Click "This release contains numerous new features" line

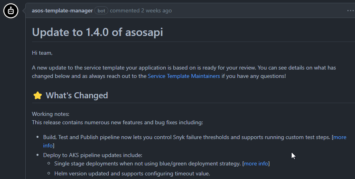(118, 122)
